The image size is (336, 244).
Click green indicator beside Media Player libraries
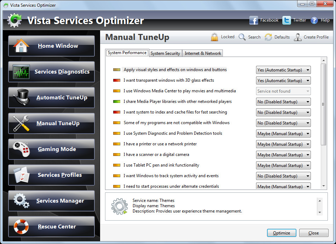[x=117, y=101]
